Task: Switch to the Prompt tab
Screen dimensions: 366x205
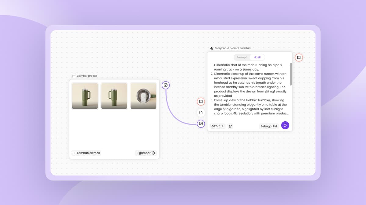Action: [x=242, y=57]
